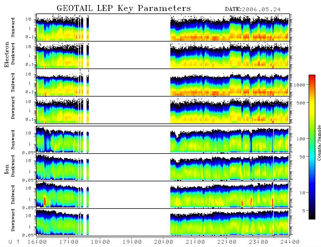This screenshot has width=321, height=247.
Task: Select the 18:00 time tick label
Action: click(100, 242)
